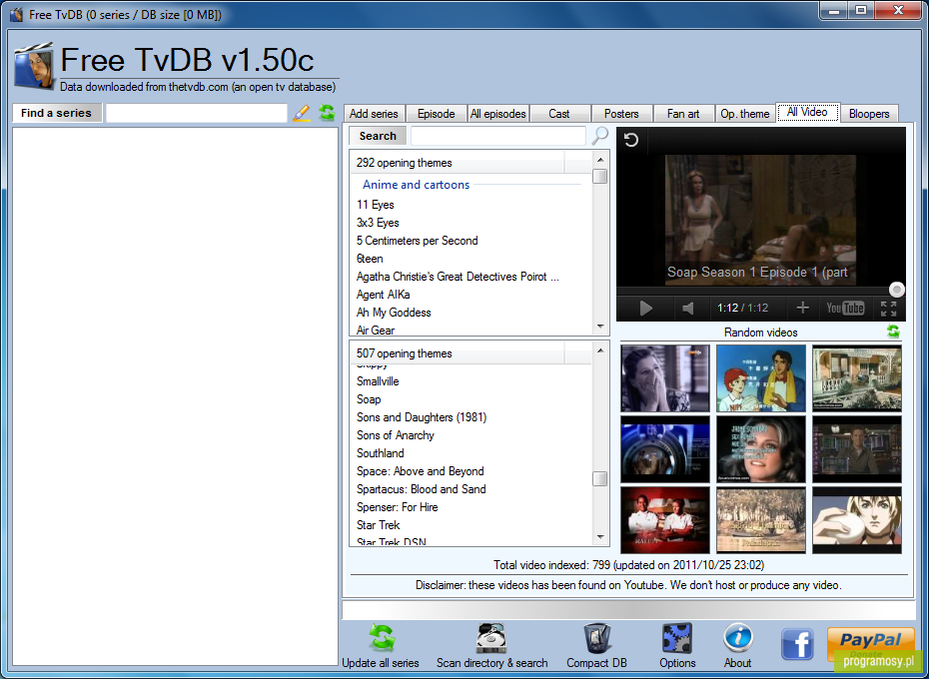Play the Soap video
The width and height of the screenshot is (929, 679).
tap(645, 309)
